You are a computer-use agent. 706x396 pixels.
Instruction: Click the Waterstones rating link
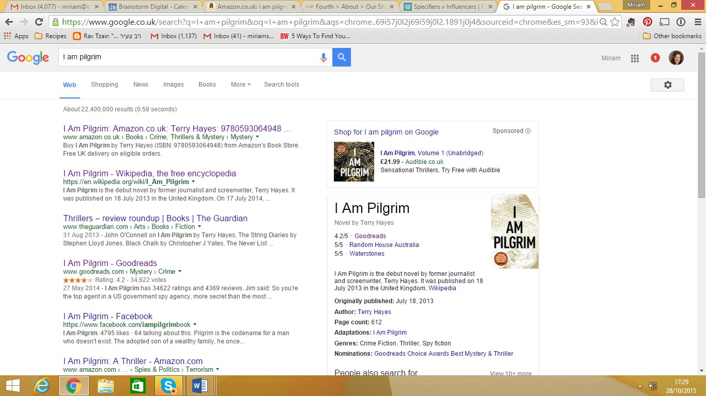[x=367, y=254]
